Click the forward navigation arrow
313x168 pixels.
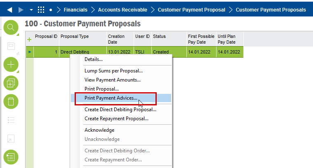coord(21,10)
